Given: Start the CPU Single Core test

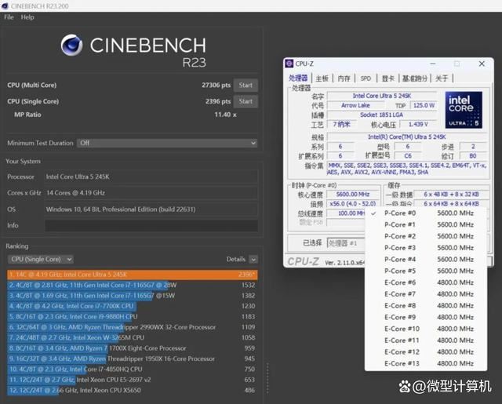Looking at the screenshot, I should pos(246,101).
